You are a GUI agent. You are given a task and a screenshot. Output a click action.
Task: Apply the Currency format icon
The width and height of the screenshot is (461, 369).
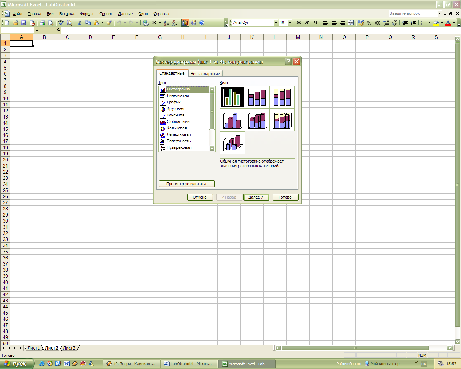[361, 23]
